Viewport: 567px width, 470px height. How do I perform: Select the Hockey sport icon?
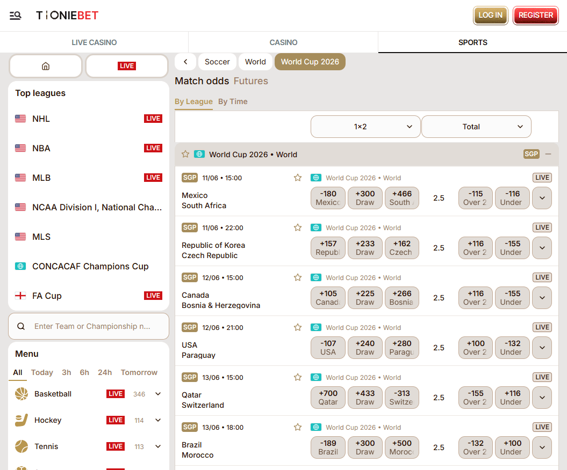(x=21, y=420)
